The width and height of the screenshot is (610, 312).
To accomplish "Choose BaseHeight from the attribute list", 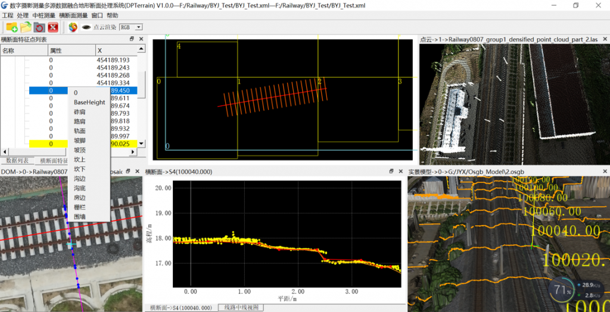I will [89, 102].
